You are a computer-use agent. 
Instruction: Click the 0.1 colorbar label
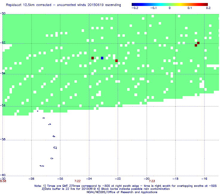tap(190, 8)
